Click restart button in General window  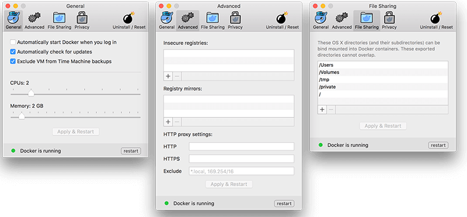(131, 151)
